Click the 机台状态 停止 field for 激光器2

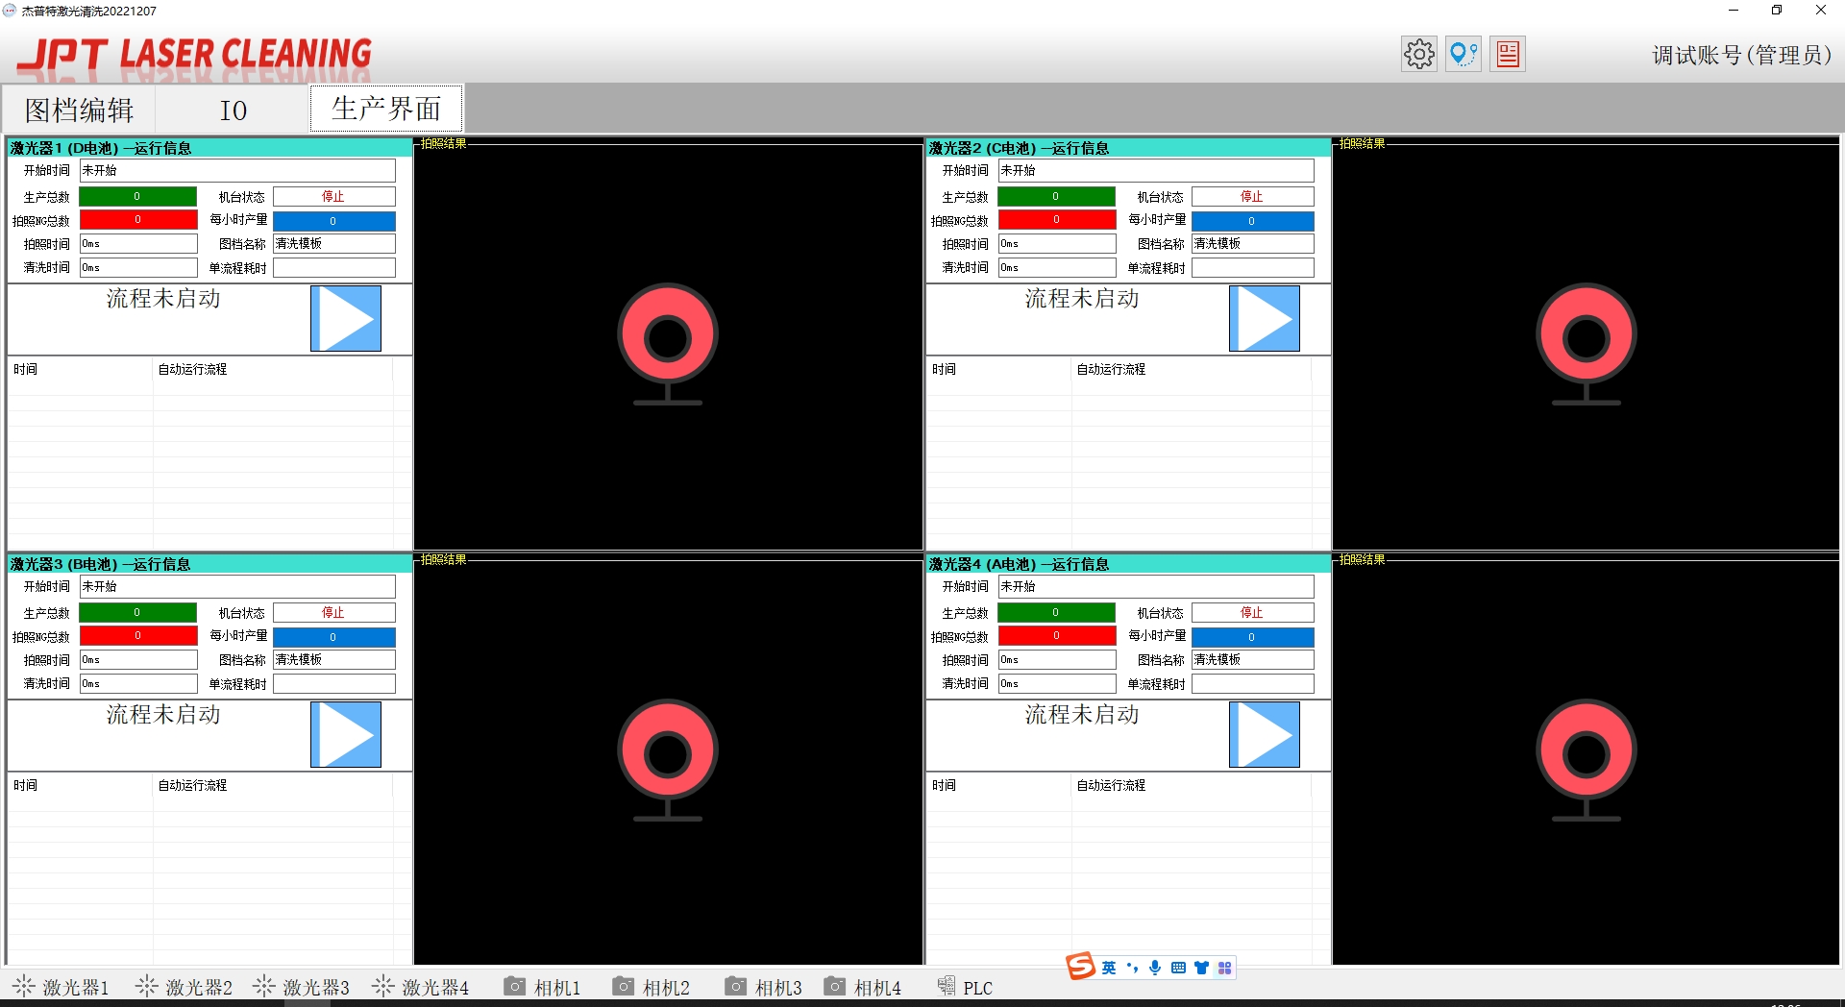(x=1252, y=196)
